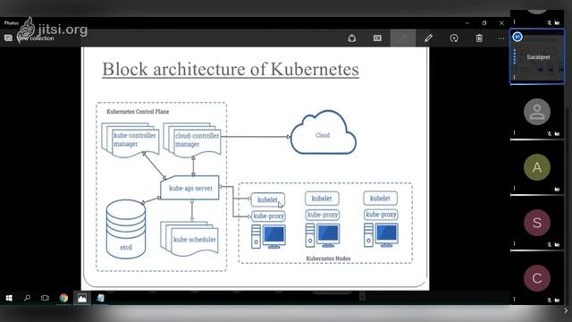Select participant with olive 'A' avatar

click(x=537, y=167)
